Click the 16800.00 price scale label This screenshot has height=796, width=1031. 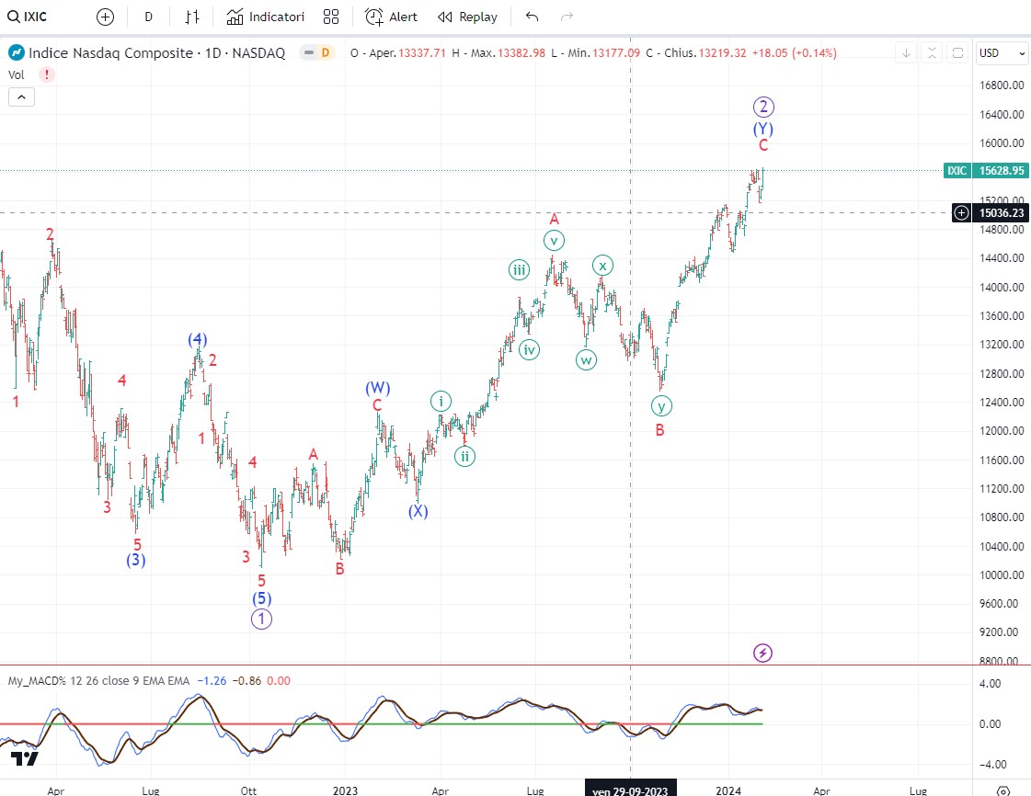tap(1002, 85)
